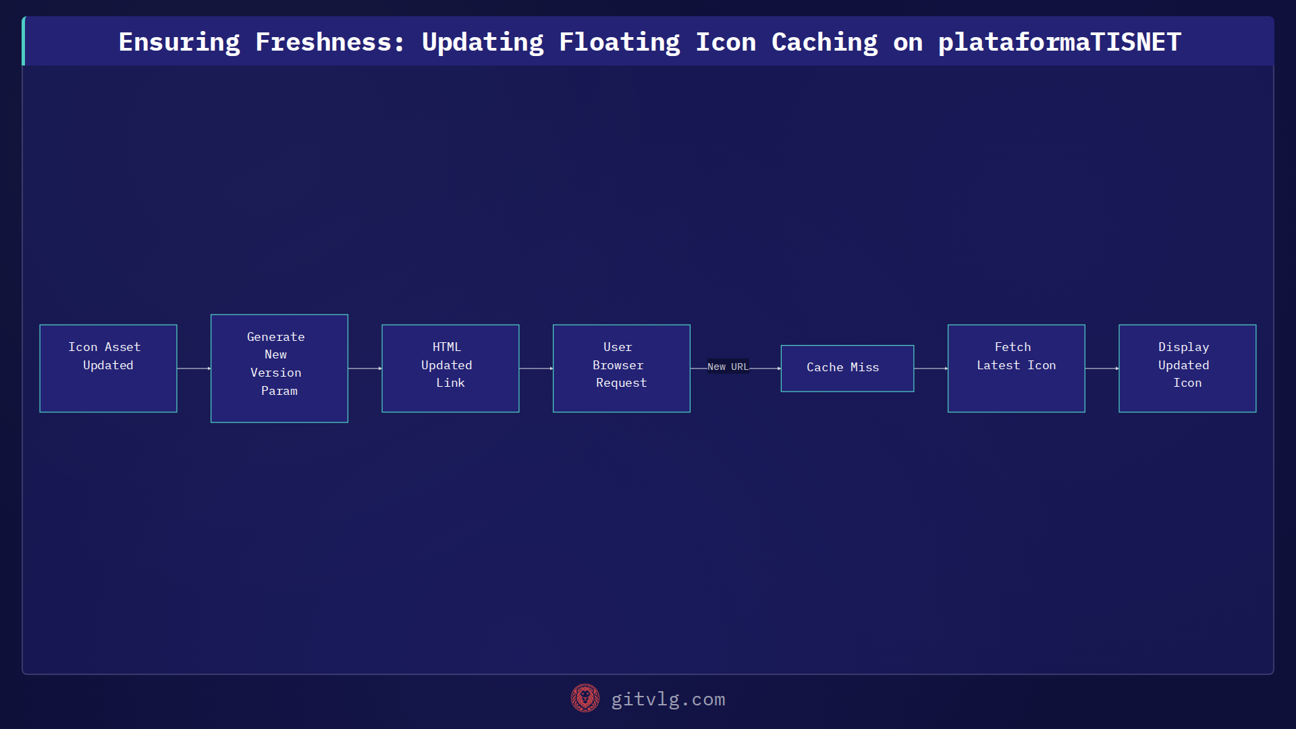
Task: Click the 'New URL' arrow label
Action: 728,367
